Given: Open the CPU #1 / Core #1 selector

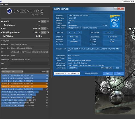Looking at the screenshot, I should (67, 73).
